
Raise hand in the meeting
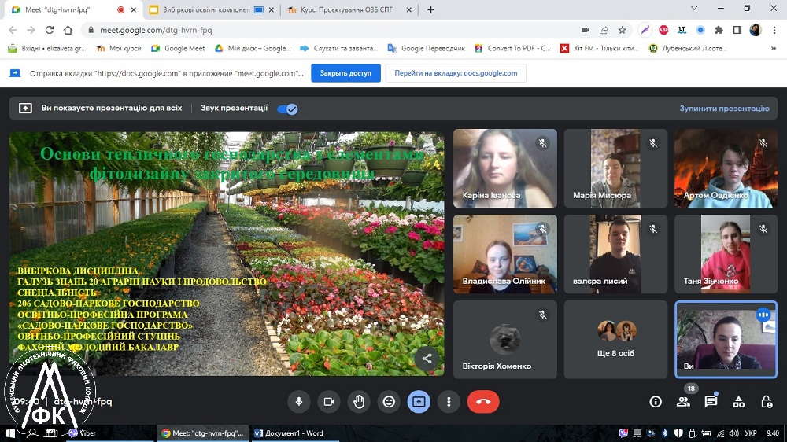[x=359, y=402]
